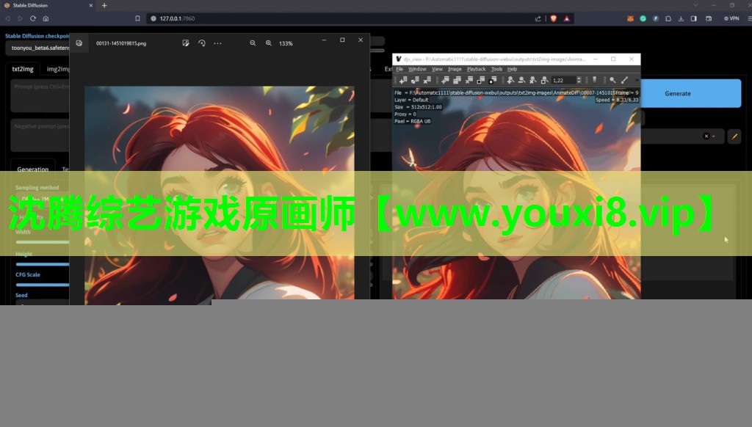This screenshot has height=427, width=752.
Task: Rotate the image in Photos viewer
Action: (x=202, y=43)
